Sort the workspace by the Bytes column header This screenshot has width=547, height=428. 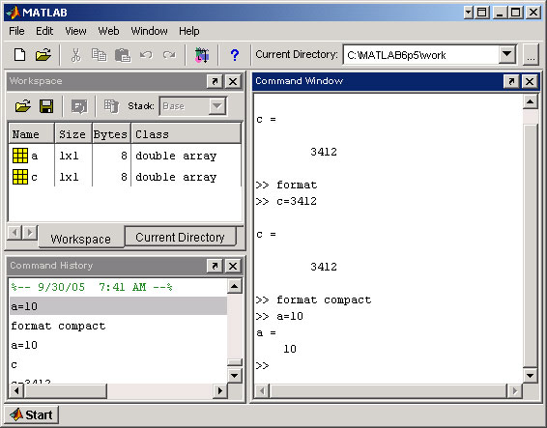pos(111,133)
